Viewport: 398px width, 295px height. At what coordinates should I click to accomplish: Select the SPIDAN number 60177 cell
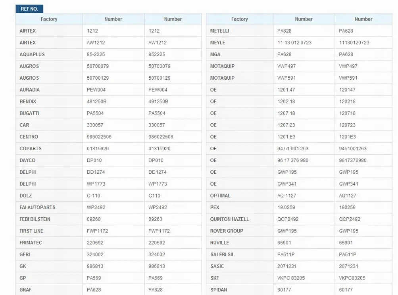284,290
